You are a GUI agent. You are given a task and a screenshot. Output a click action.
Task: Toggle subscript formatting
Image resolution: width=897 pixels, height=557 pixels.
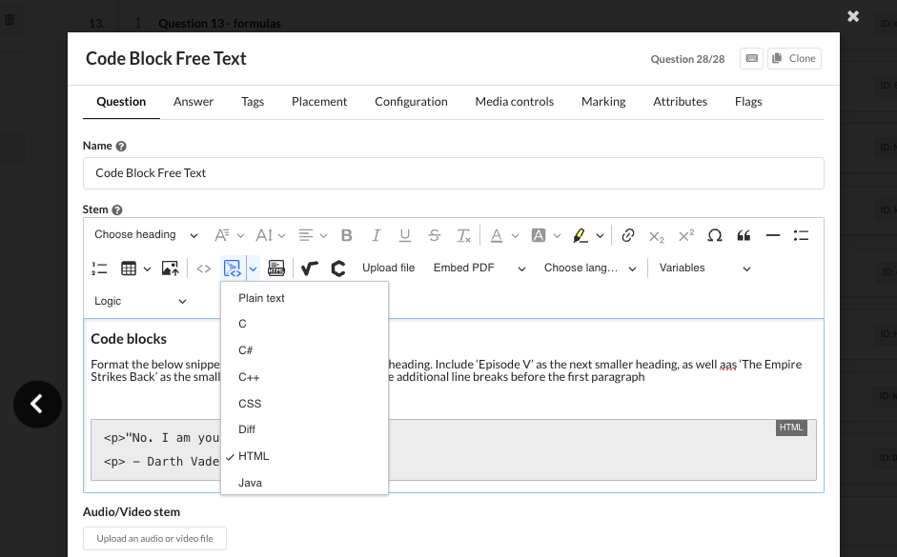pos(656,235)
